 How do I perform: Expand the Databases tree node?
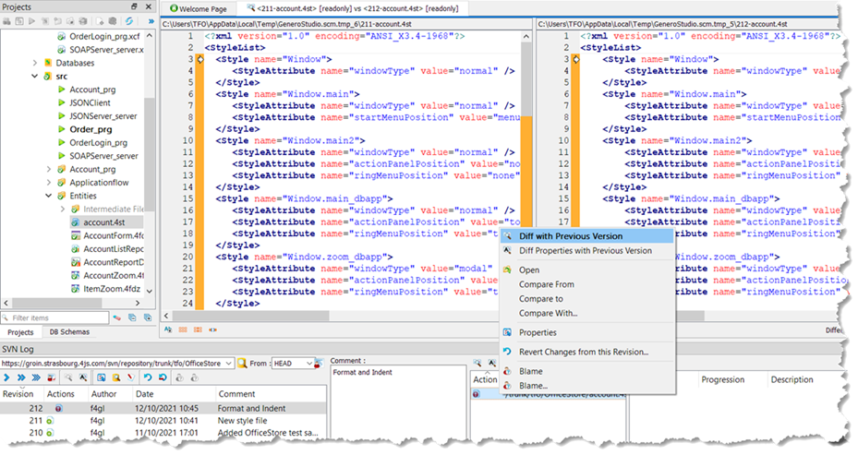35,63
